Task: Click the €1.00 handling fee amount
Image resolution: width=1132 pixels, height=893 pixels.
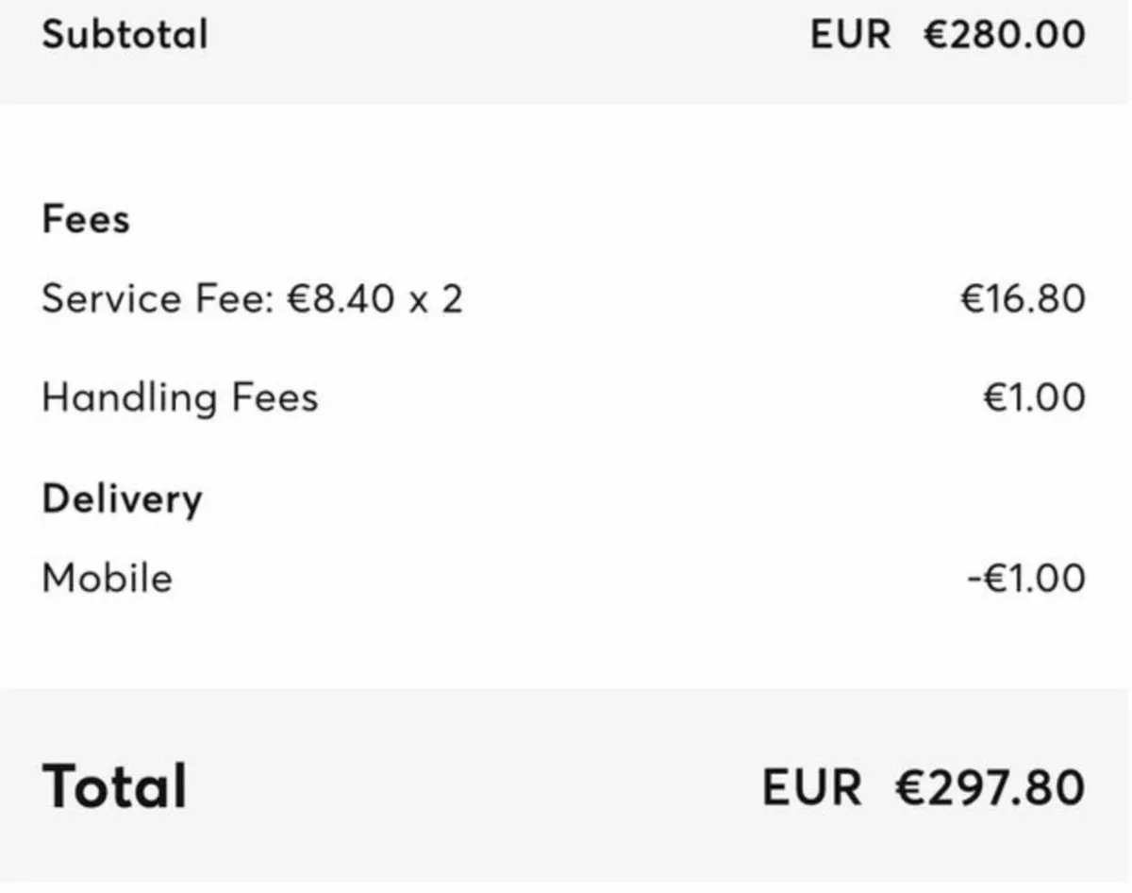Action: (1034, 397)
